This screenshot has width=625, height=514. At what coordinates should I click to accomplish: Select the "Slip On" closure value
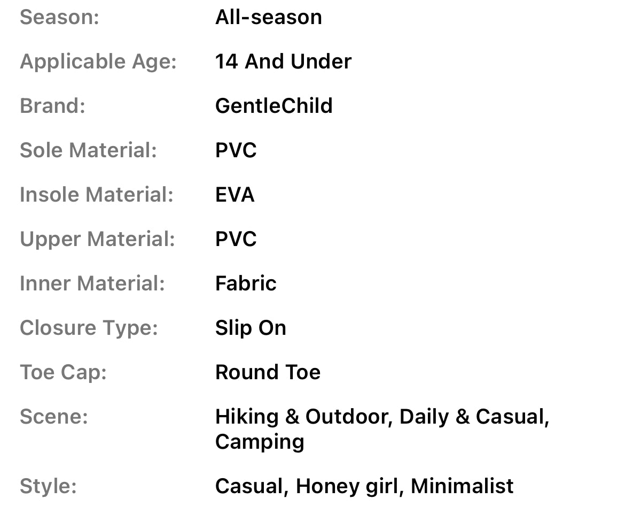click(251, 328)
